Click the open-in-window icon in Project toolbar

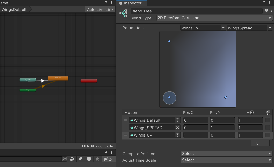click(x=64, y=159)
